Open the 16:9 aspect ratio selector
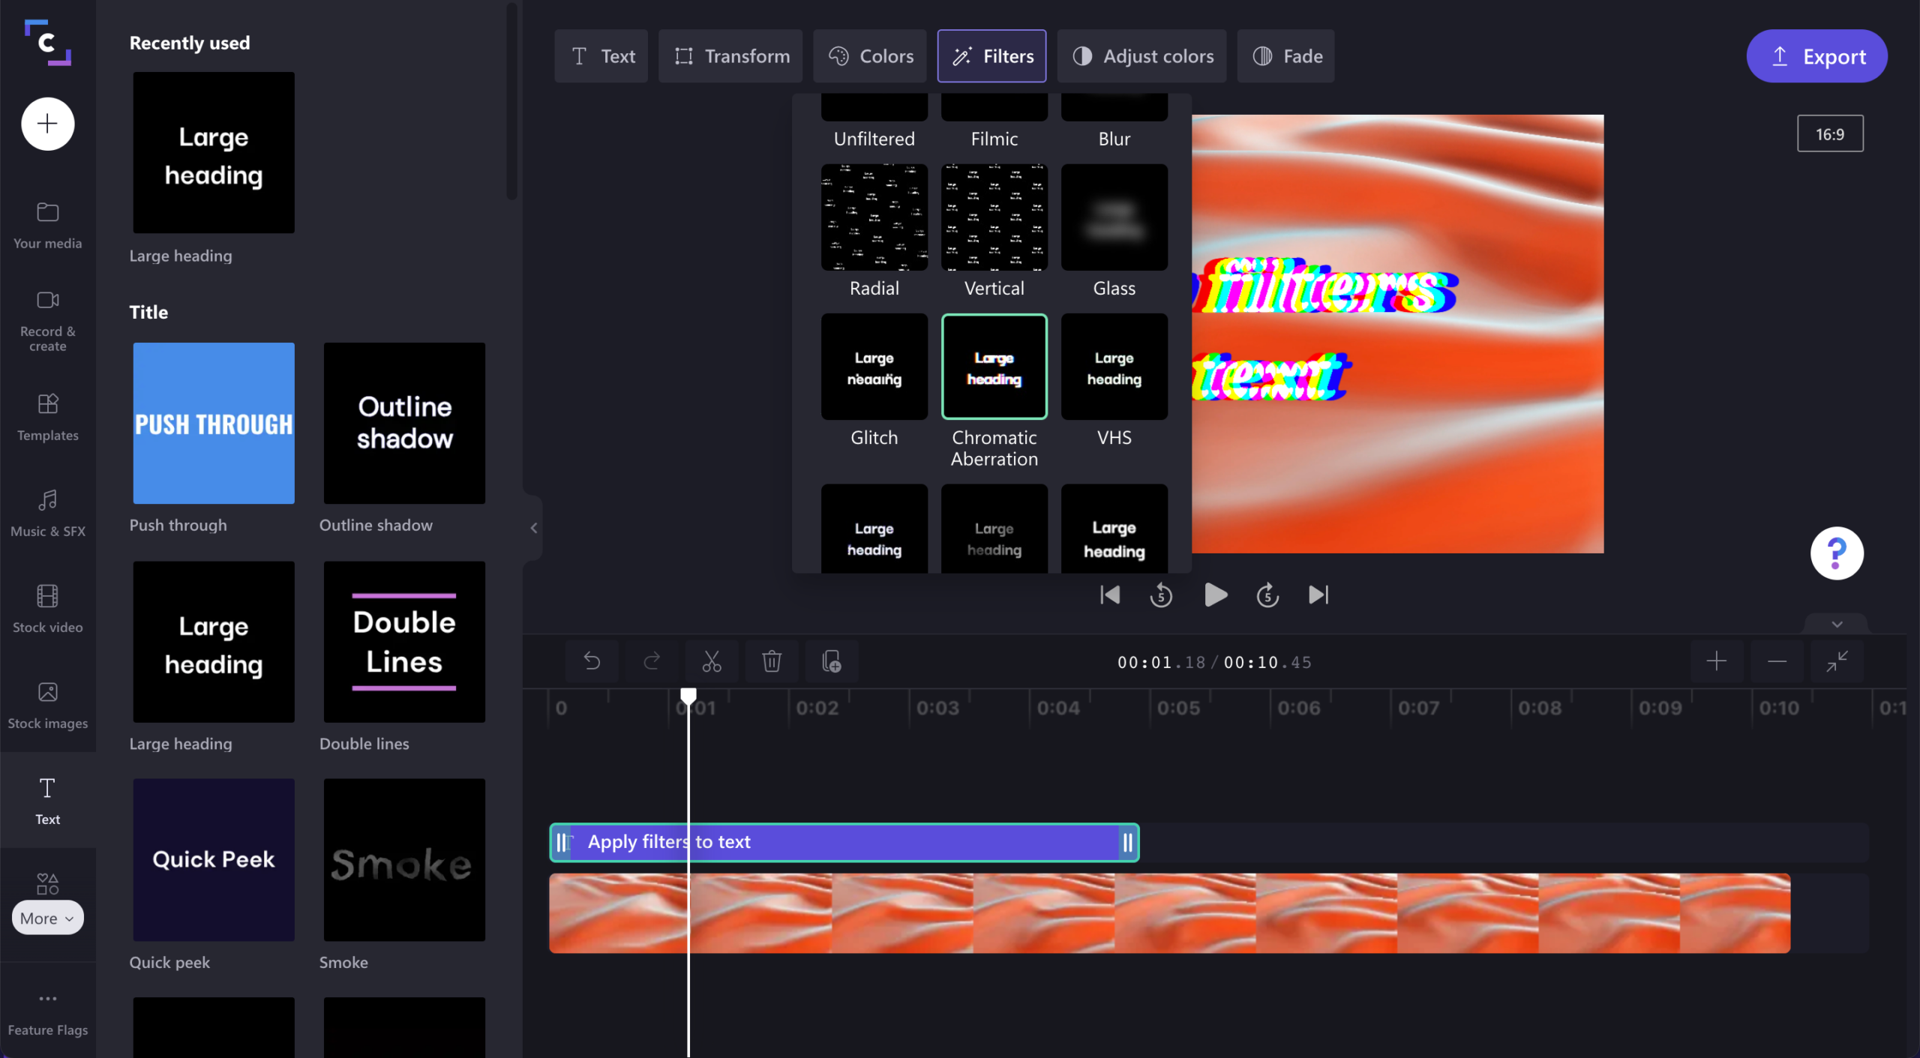1920x1058 pixels. 1829,134
